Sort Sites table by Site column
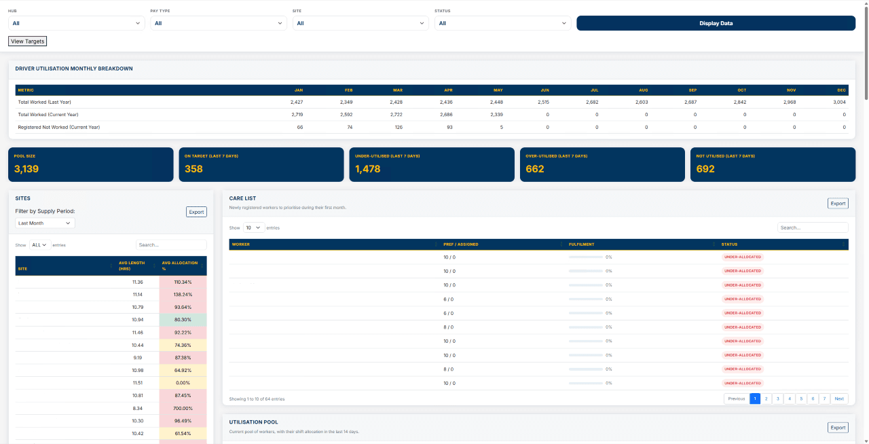This screenshot has width=869, height=444. [65, 265]
